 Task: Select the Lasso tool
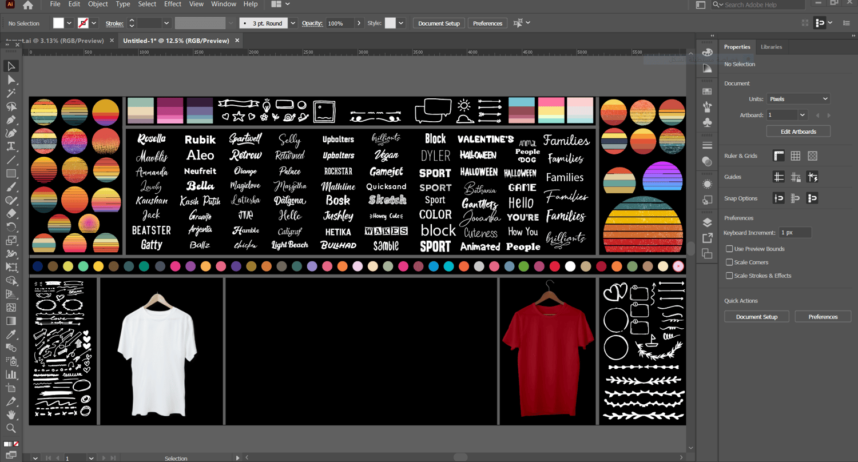pos(11,107)
